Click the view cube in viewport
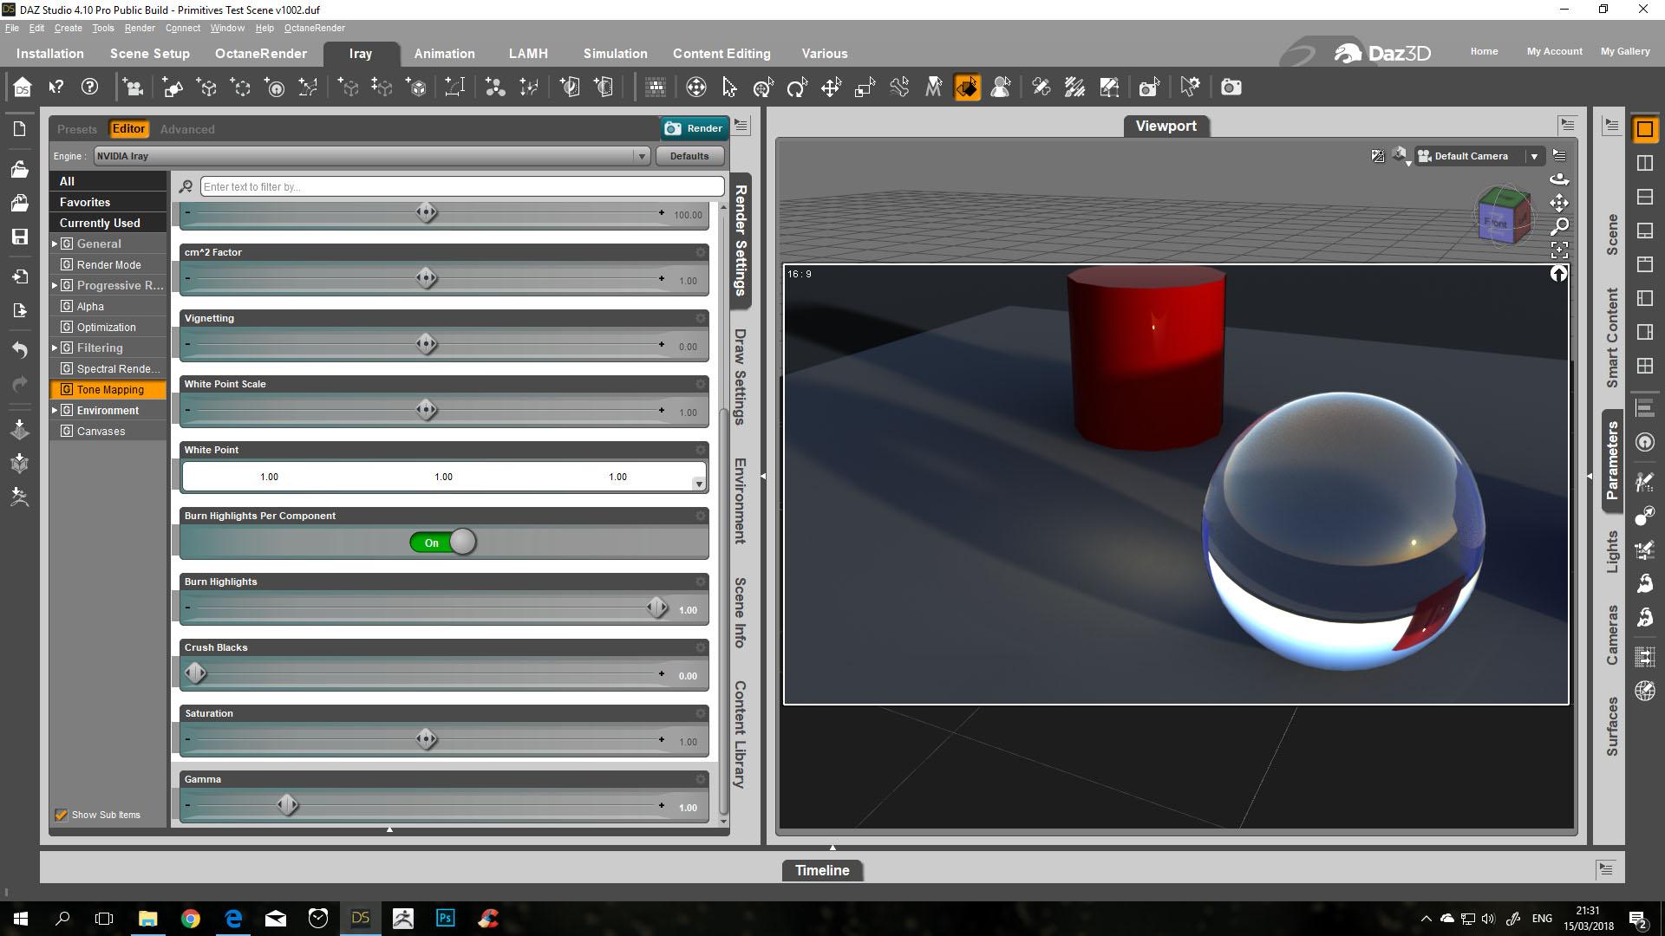Screen dimensions: 1665x936 click(1503, 217)
